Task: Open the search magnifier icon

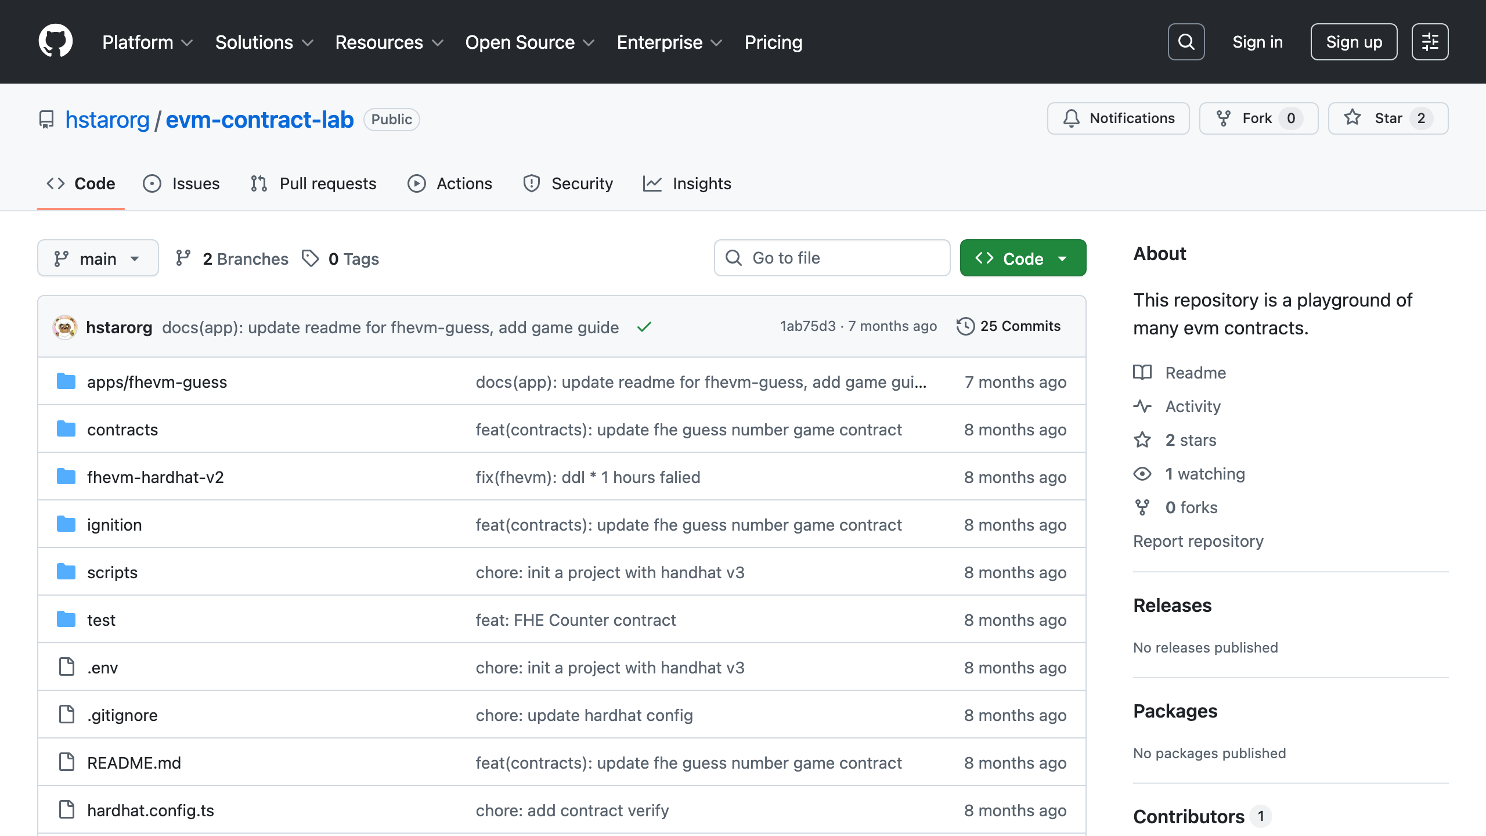Action: point(1186,42)
